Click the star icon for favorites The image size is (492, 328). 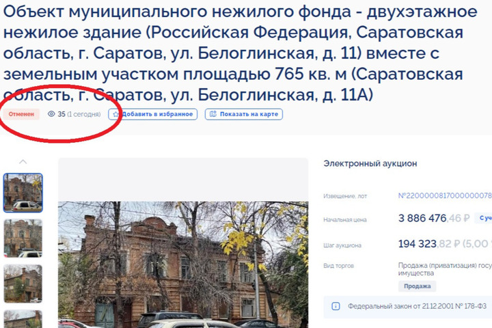point(115,114)
